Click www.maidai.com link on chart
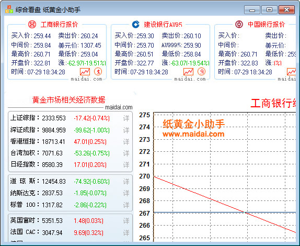Image resolution: width=300 pixels, height=246 pixels. pyautogui.click(x=193, y=134)
